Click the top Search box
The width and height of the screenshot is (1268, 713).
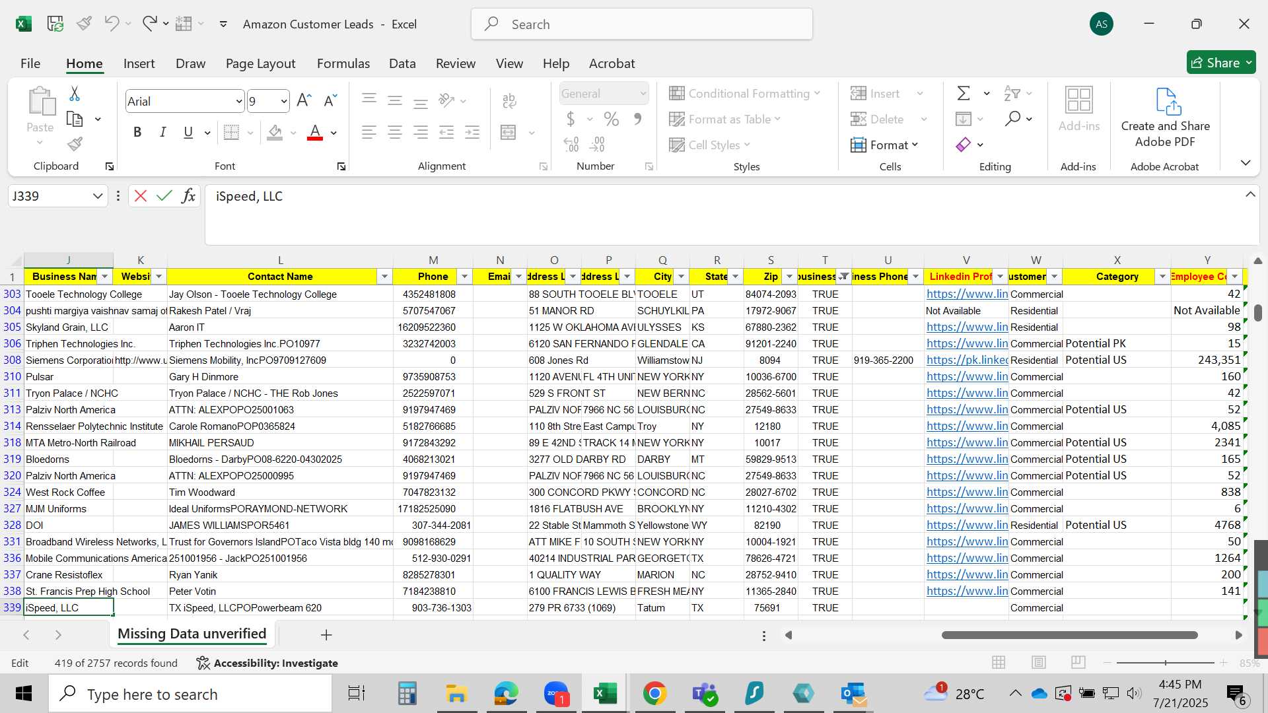(x=642, y=24)
